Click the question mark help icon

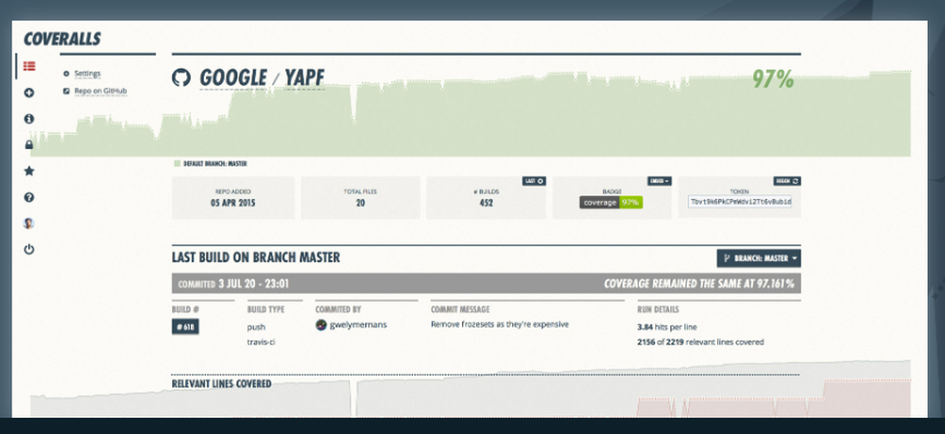pyautogui.click(x=29, y=197)
